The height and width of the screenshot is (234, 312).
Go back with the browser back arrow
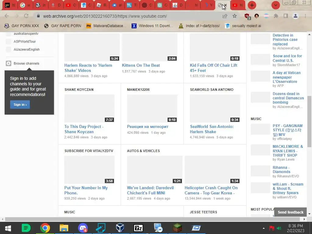[x=7, y=16]
